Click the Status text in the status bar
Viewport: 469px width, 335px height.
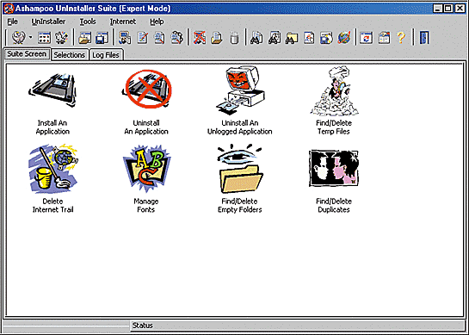[x=142, y=326]
